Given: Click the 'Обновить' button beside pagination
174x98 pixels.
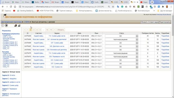Looking at the screenshot, I should point(61,30).
